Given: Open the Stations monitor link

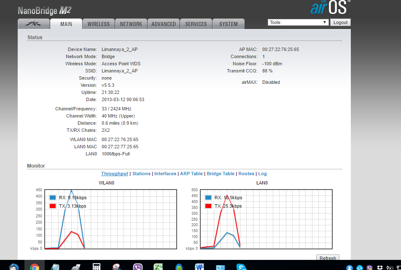Looking at the screenshot, I should coord(141,174).
